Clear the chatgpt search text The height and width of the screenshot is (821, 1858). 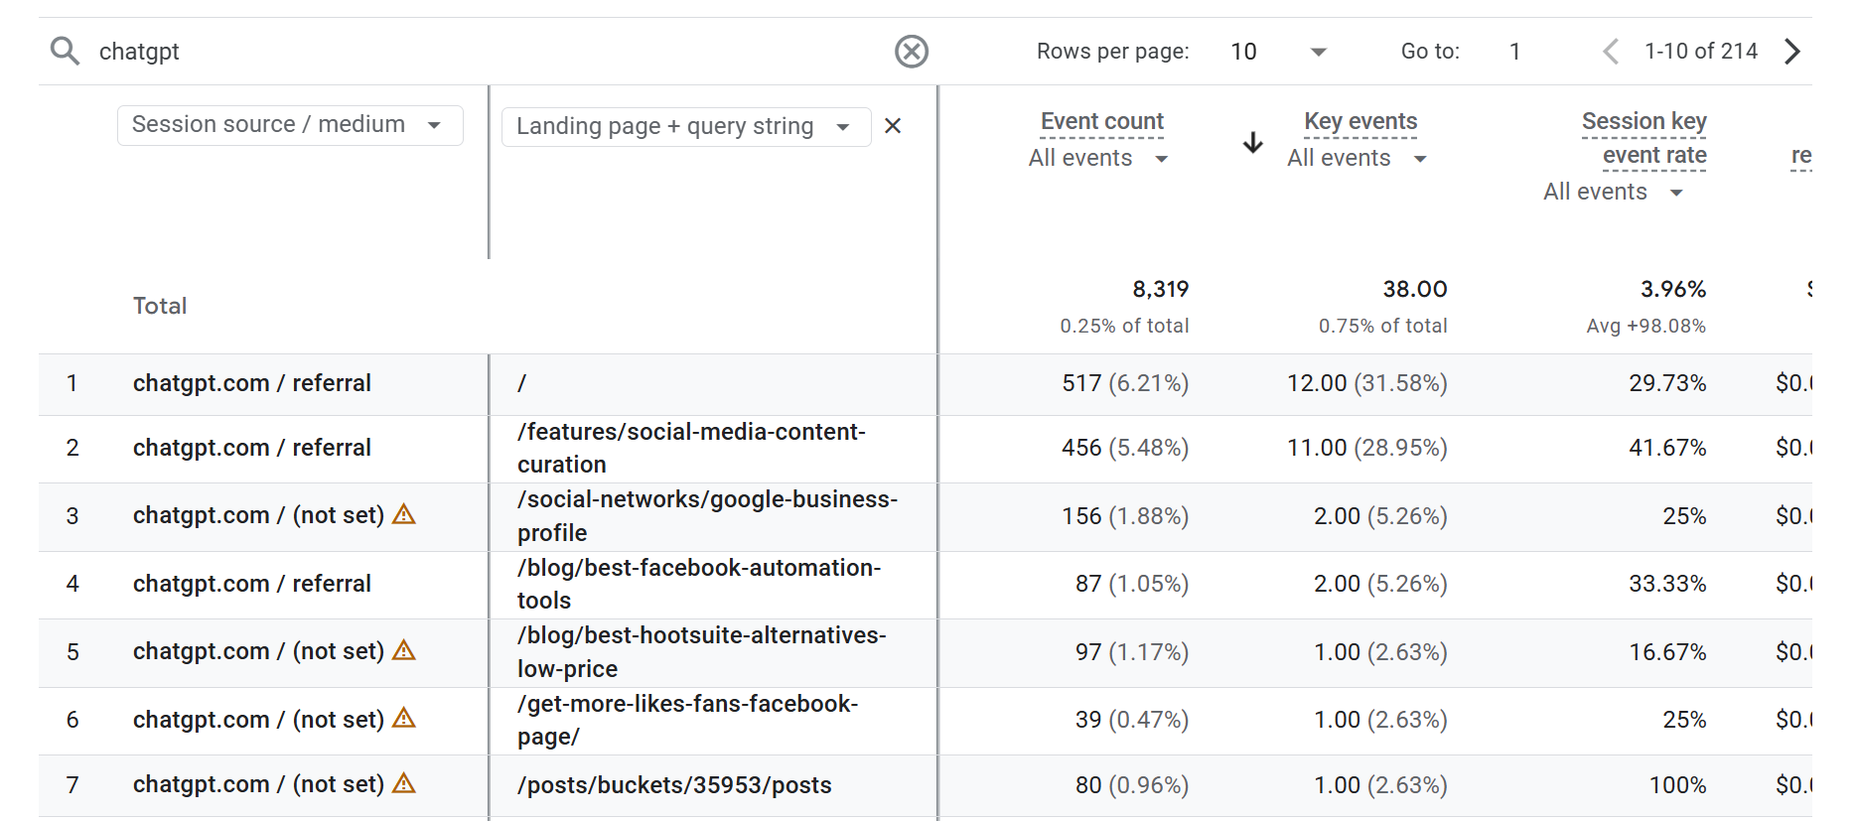pos(911,51)
